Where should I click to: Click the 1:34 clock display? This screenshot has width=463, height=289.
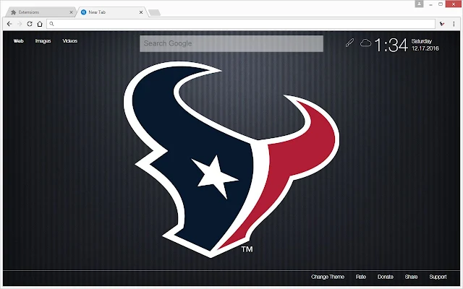tap(391, 45)
